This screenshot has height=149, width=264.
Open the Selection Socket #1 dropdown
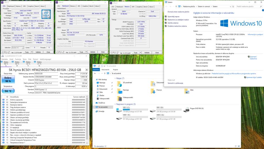click(x=18, y=48)
